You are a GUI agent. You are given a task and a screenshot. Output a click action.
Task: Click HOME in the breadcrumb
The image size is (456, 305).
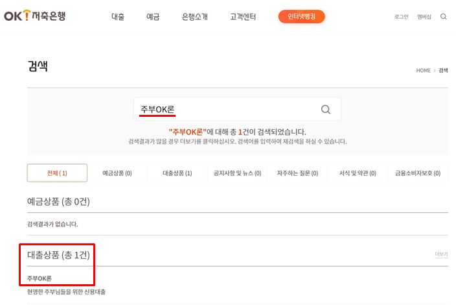[423, 71]
